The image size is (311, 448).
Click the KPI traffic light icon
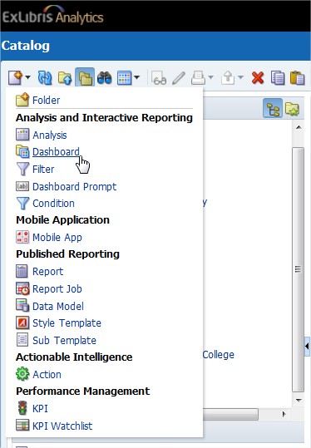(x=22, y=408)
